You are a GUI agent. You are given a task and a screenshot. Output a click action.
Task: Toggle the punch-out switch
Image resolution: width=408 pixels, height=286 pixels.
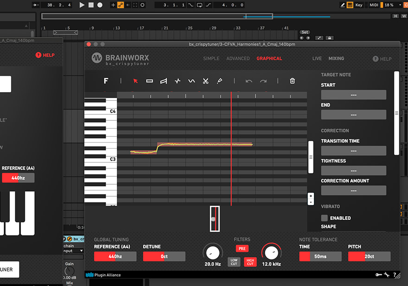coord(209,5)
